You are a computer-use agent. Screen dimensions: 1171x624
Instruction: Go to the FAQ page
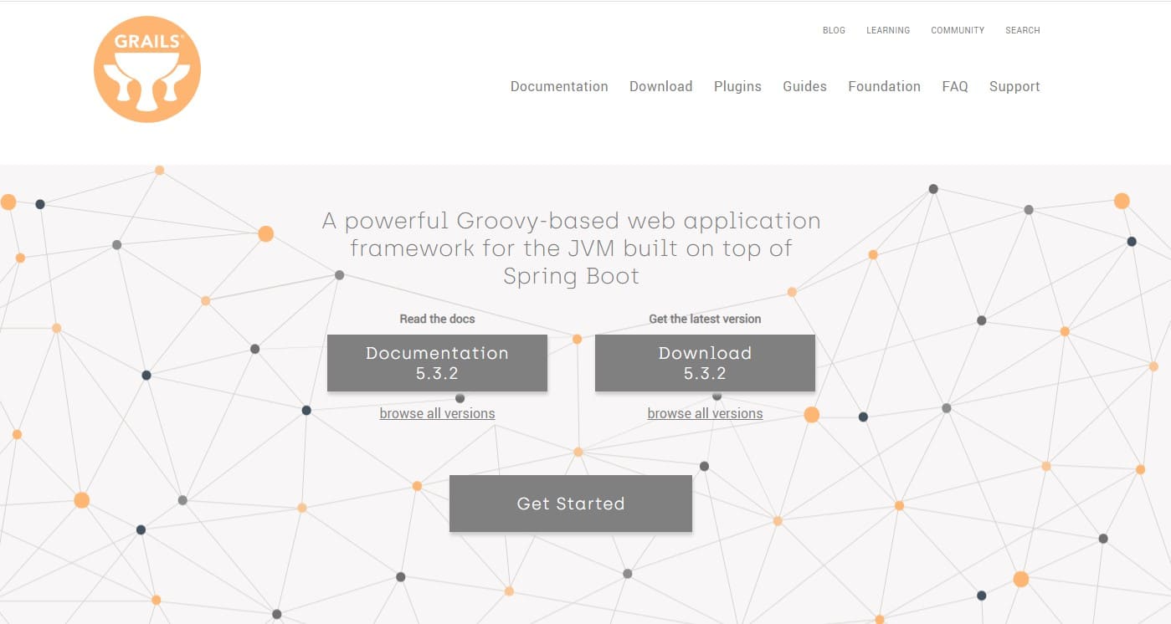(954, 86)
